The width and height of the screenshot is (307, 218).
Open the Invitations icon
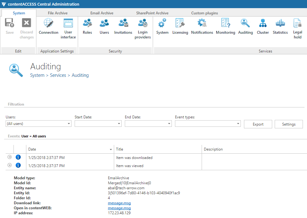pyautogui.click(x=123, y=27)
